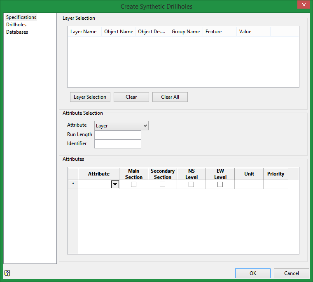
Task: Click the Priority cell in new row
Action: pyautogui.click(x=276, y=185)
